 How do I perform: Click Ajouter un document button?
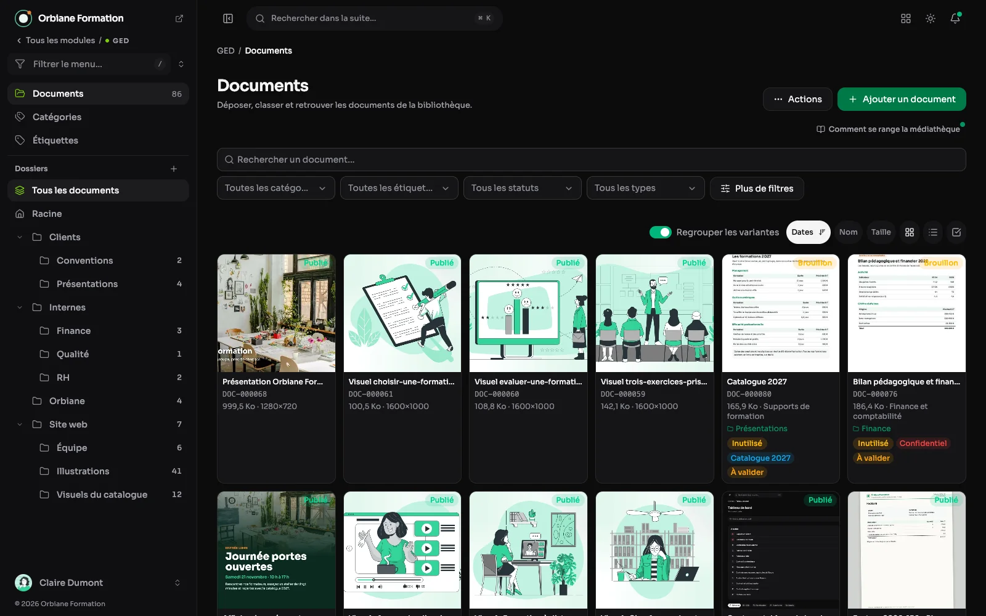pyautogui.click(x=902, y=99)
